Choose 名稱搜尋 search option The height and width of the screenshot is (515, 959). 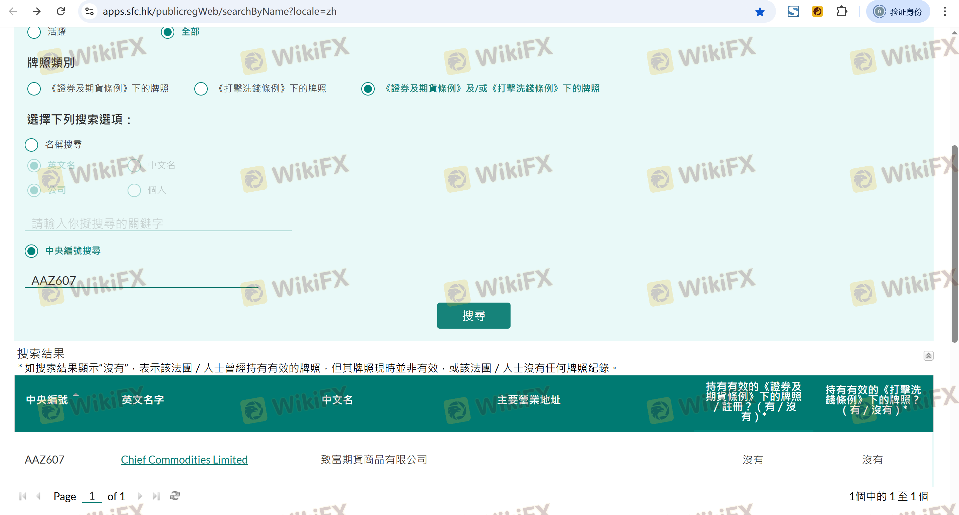tap(32, 145)
